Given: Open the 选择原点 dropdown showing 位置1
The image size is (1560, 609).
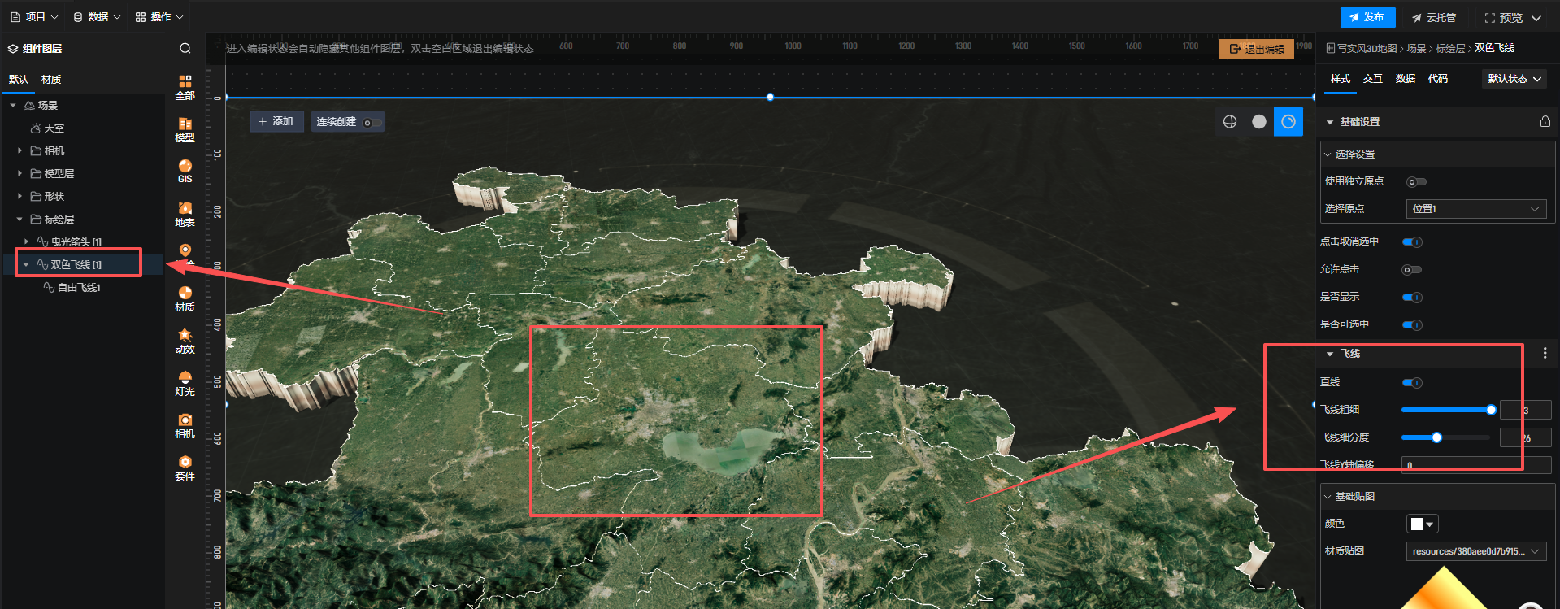Looking at the screenshot, I should (1475, 209).
